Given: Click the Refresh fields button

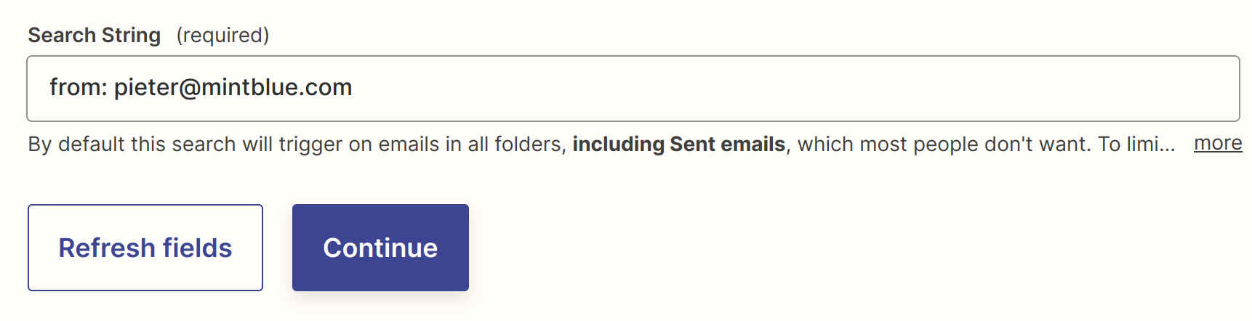Looking at the screenshot, I should 145,248.
